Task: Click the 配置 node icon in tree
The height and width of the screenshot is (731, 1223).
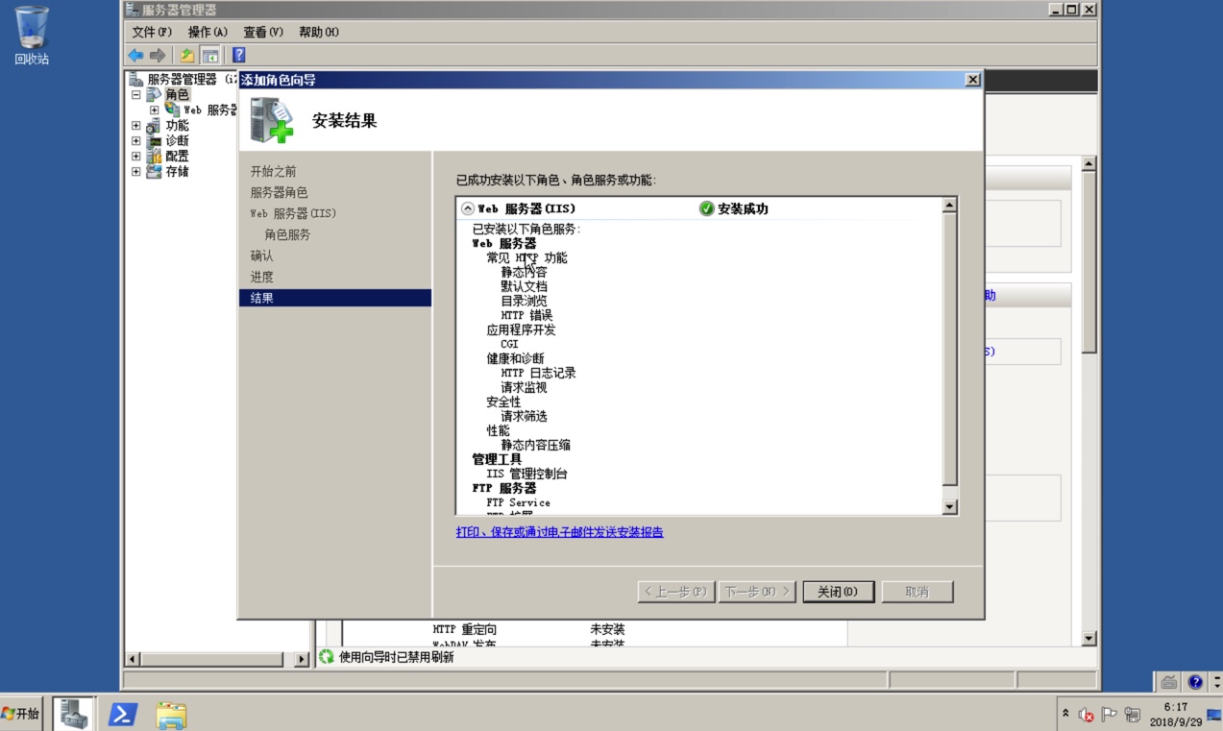Action: pos(154,156)
